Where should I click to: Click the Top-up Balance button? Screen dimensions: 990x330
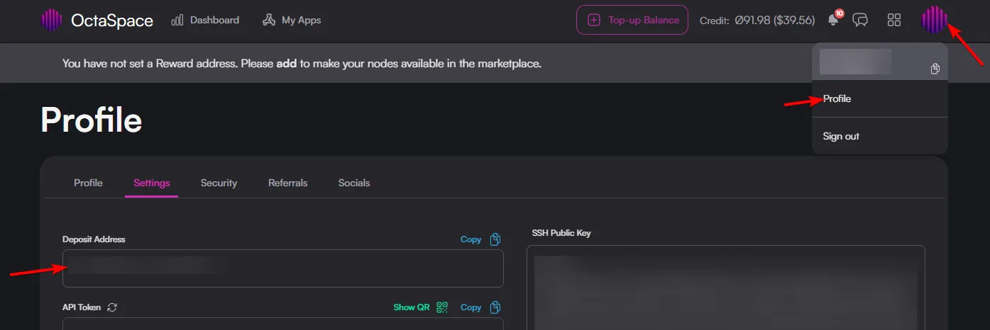(x=632, y=20)
